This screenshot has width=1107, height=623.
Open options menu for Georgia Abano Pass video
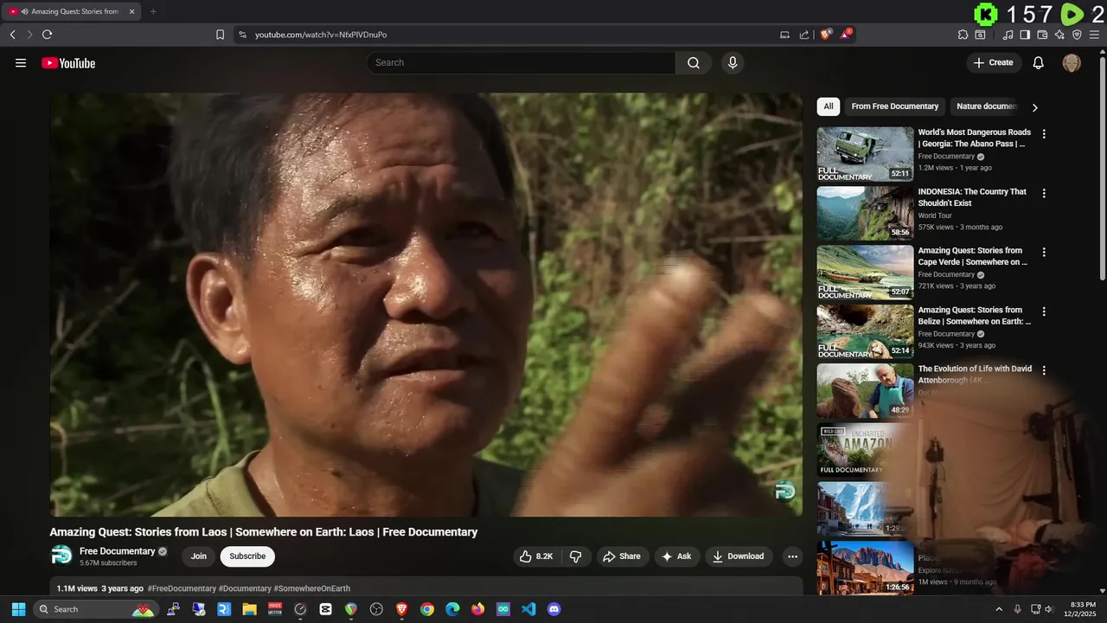1044,134
